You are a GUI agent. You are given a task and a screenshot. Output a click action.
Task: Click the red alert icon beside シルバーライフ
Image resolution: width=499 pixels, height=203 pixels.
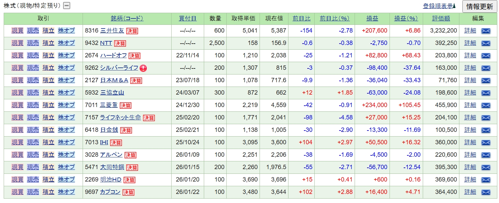click(143, 68)
